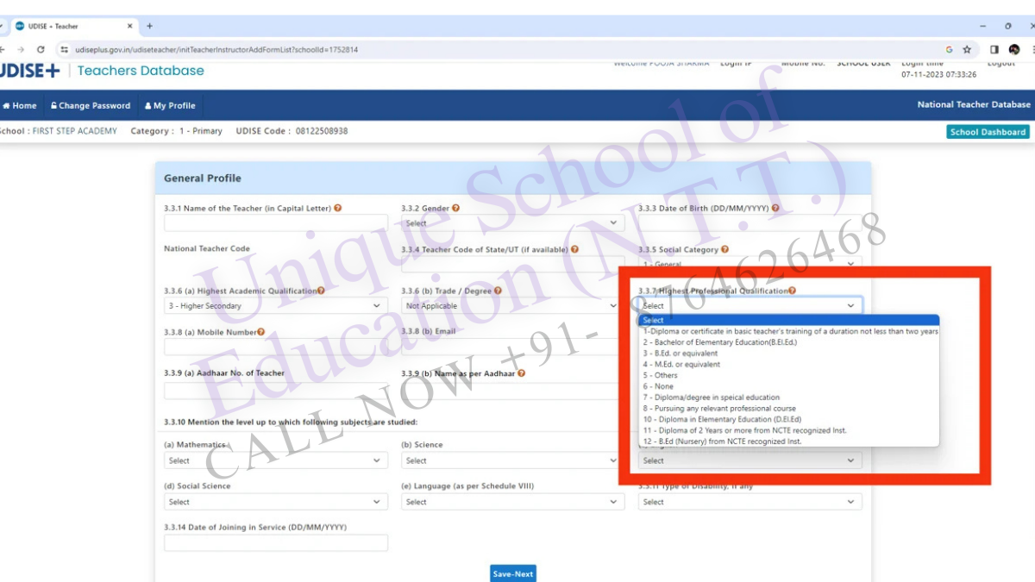Viewport: 1035px width, 582px height.
Task: Click the Google icon in the address bar
Action: pos(949,50)
